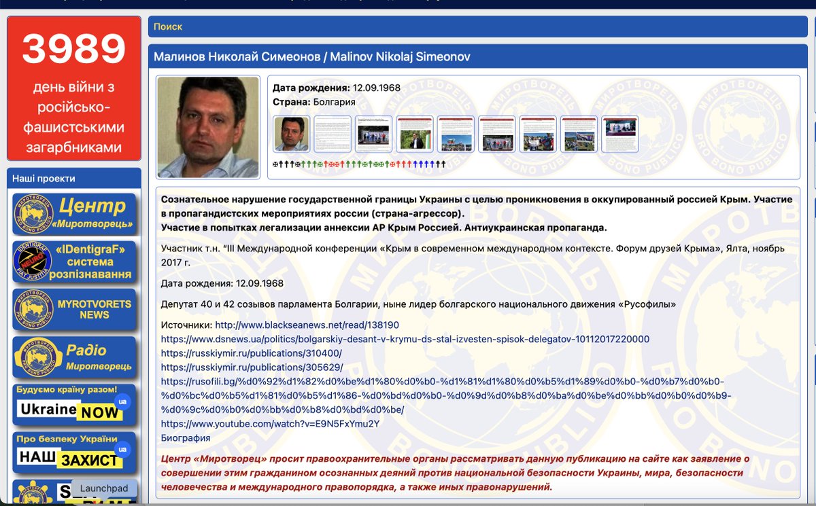Click the 'Депутат 40 и 42 созывов' sentence
This screenshot has width=816, height=506.
[x=419, y=304]
